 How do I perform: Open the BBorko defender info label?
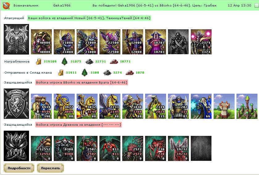pos(81,83)
